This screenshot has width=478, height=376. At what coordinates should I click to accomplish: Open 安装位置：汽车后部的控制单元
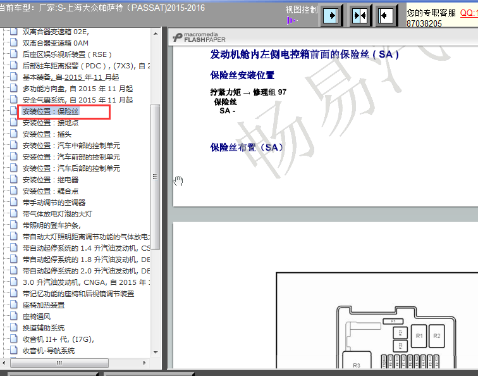[x=71, y=168]
